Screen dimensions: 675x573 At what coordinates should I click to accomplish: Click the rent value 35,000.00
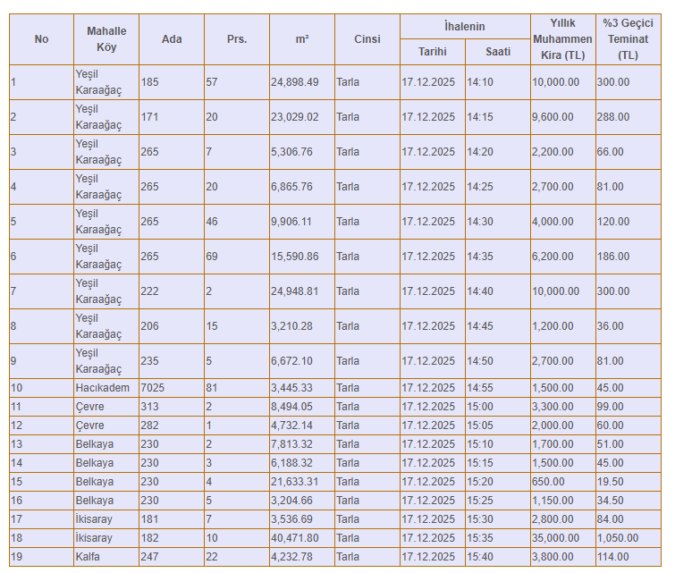pos(562,538)
